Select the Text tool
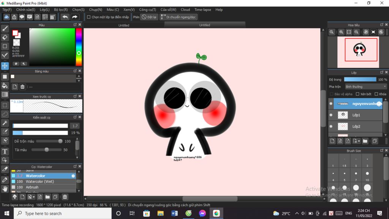389x219 pixels. pos(5,151)
